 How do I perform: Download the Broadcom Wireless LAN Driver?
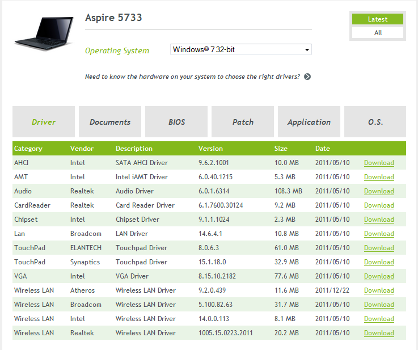379,305
